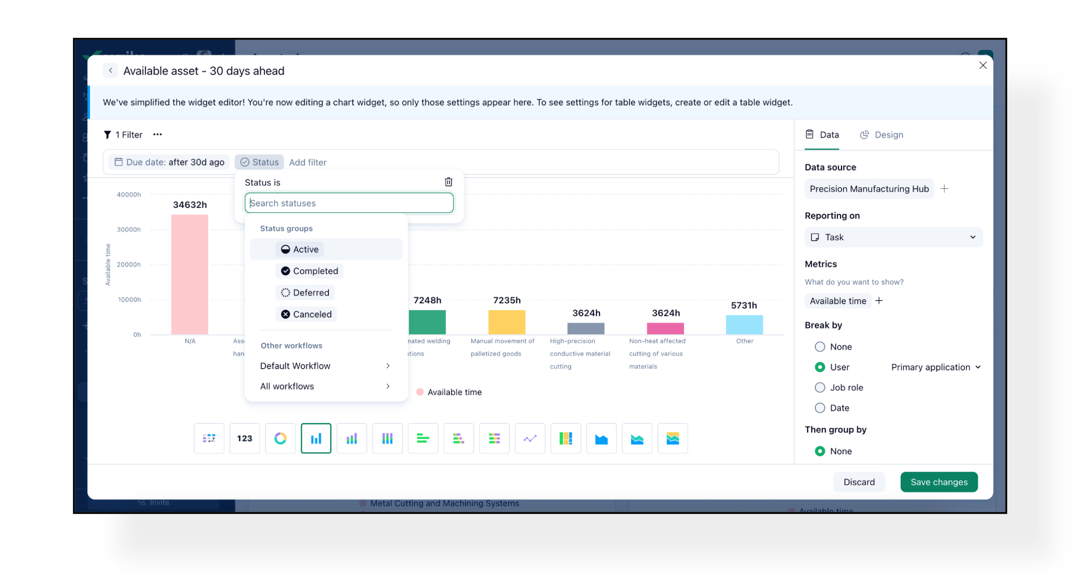Pick the number 123 widget type
This screenshot has height=575, width=1082.
[x=245, y=438]
